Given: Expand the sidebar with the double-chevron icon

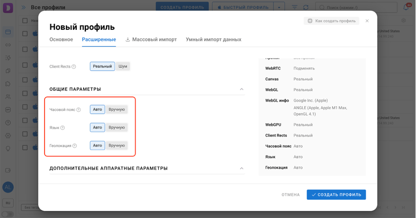Looking at the screenshot, I should pos(23,7).
